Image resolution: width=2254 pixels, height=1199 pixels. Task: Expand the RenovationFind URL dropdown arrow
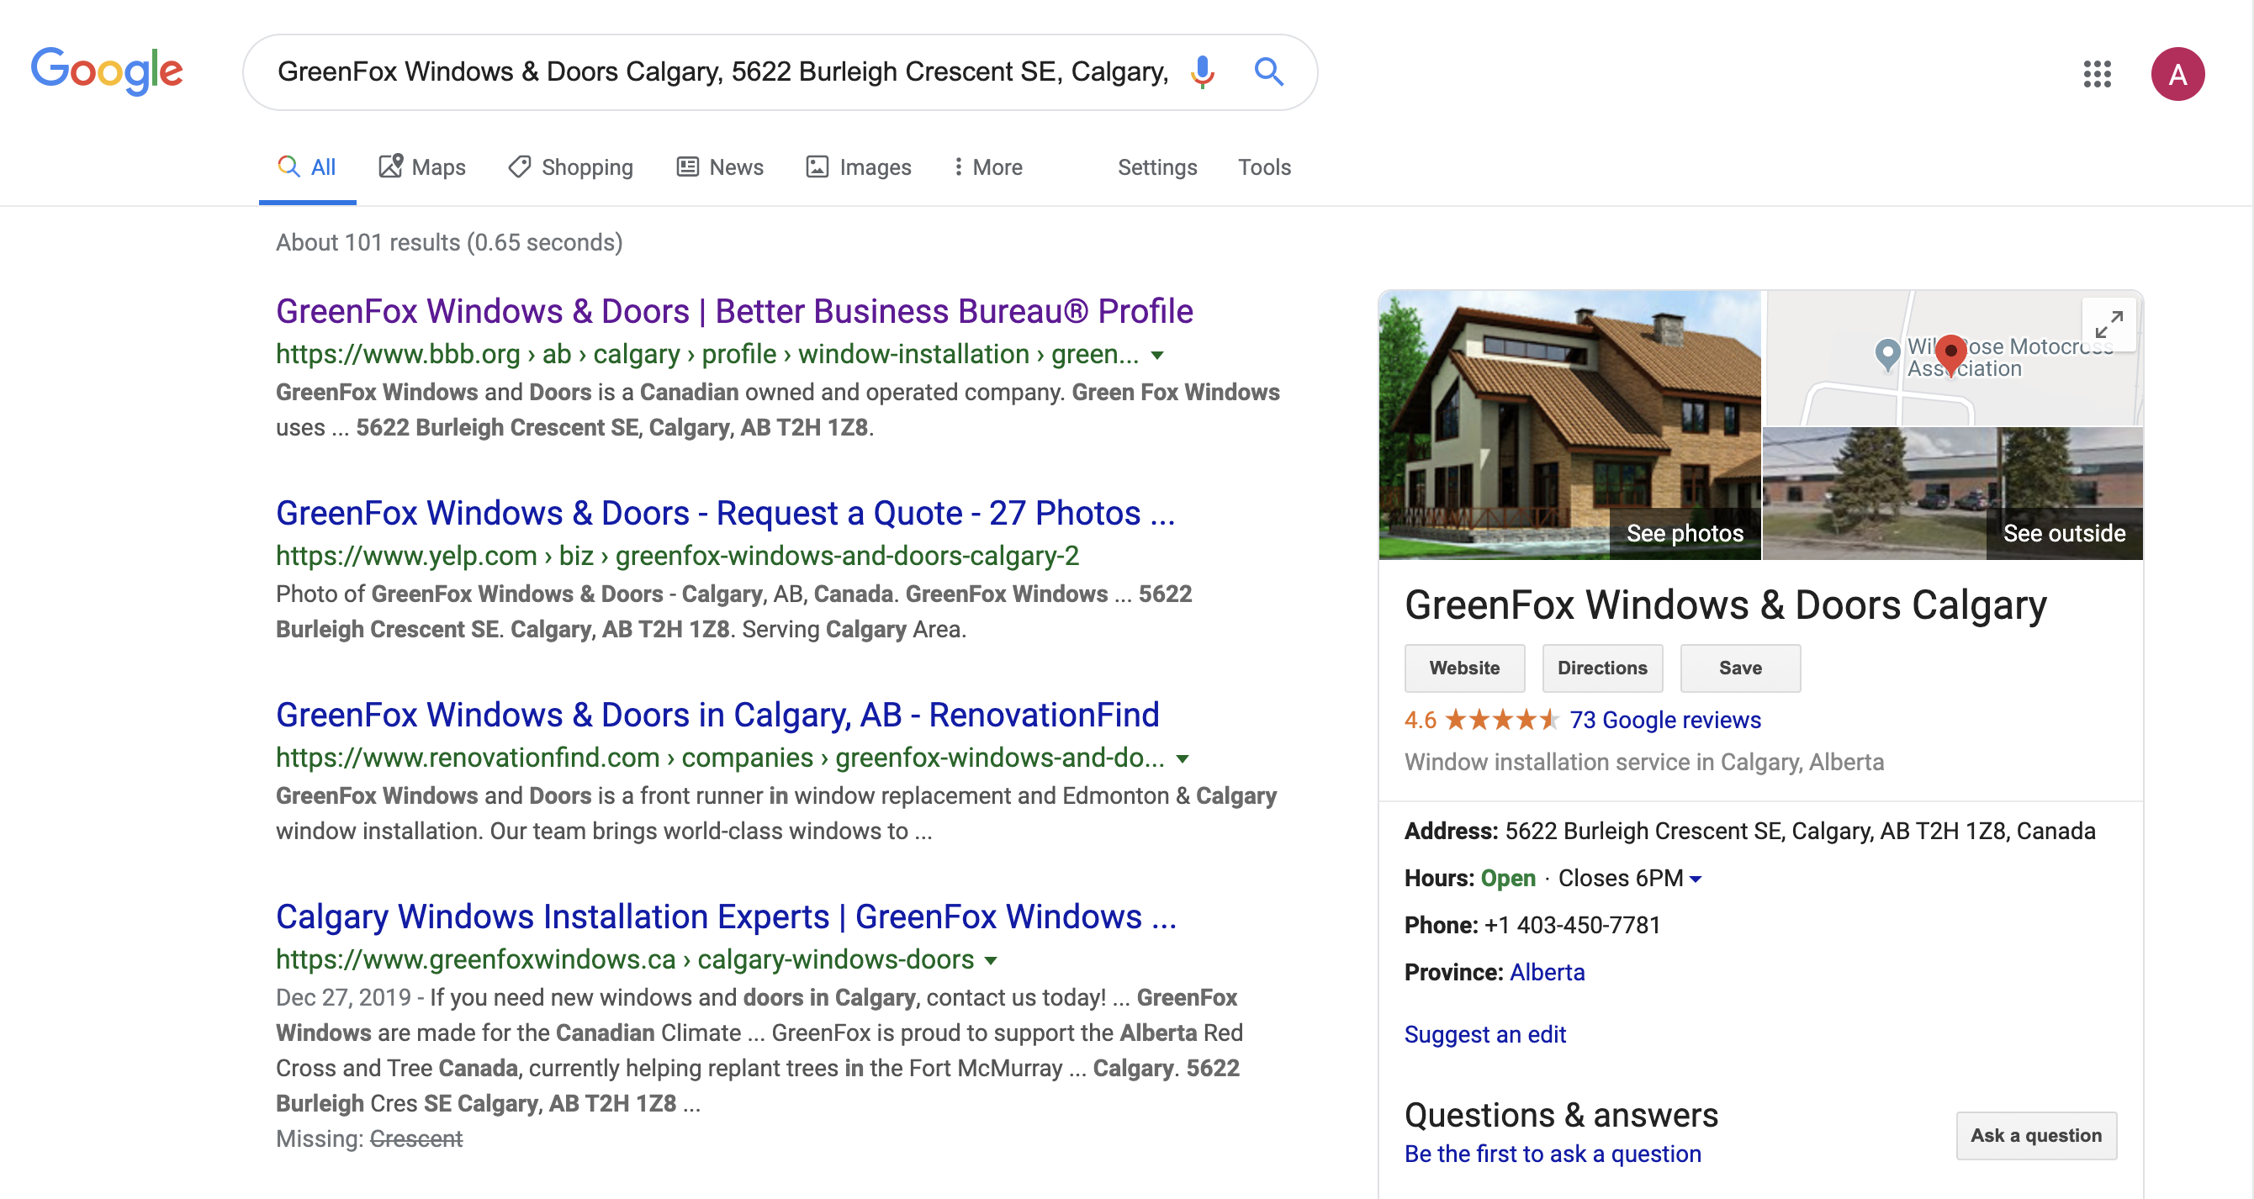1183,758
